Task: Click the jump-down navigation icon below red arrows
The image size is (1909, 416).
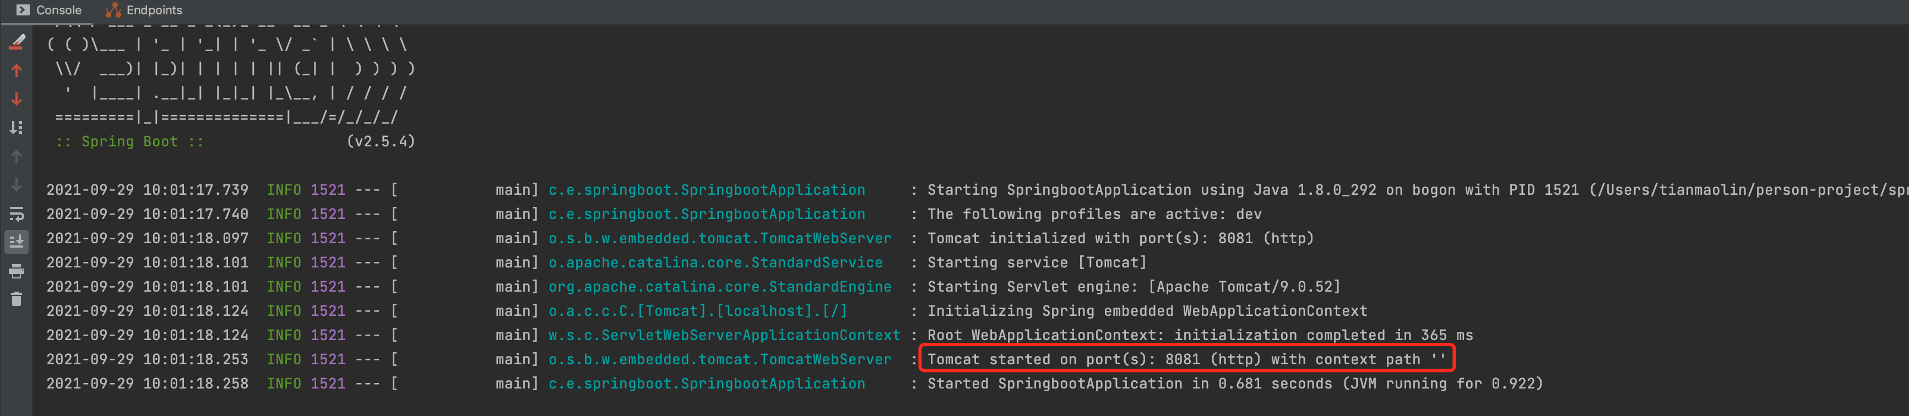Action: point(17,127)
